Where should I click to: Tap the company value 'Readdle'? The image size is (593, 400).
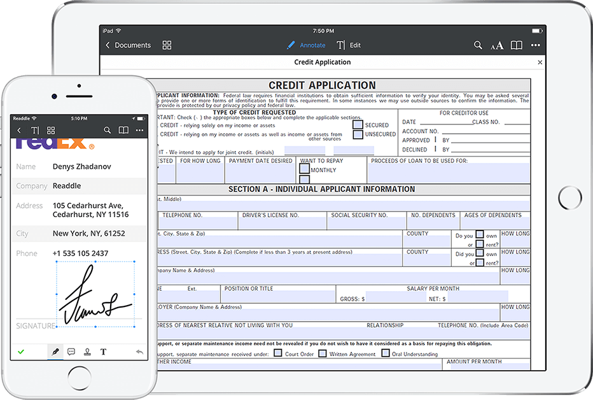[x=67, y=186]
